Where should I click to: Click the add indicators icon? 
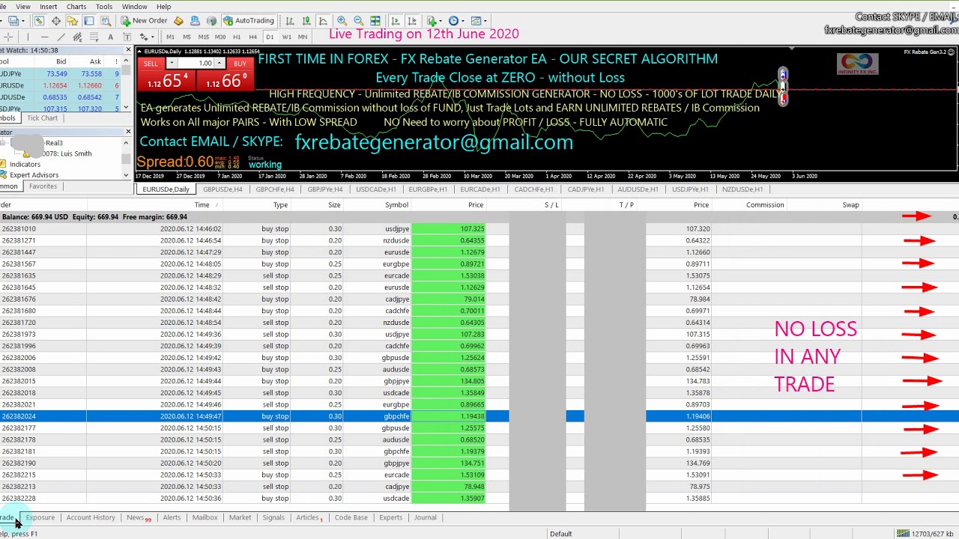[x=431, y=20]
